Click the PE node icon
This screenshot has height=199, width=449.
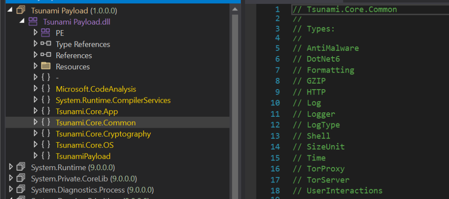[x=45, y=33]
